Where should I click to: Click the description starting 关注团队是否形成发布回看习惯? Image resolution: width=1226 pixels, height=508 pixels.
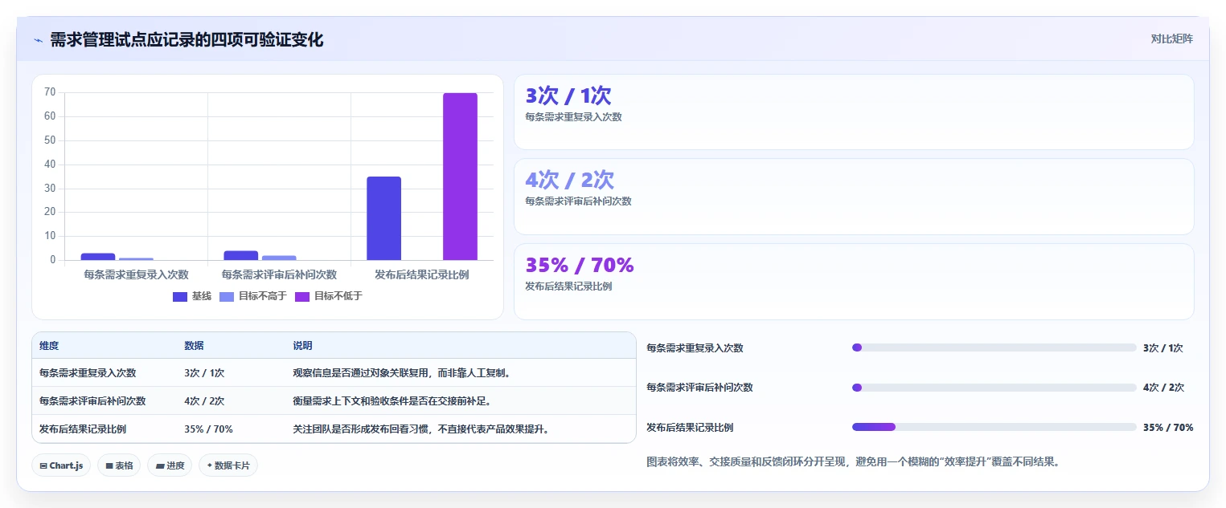tap(420, 429)
